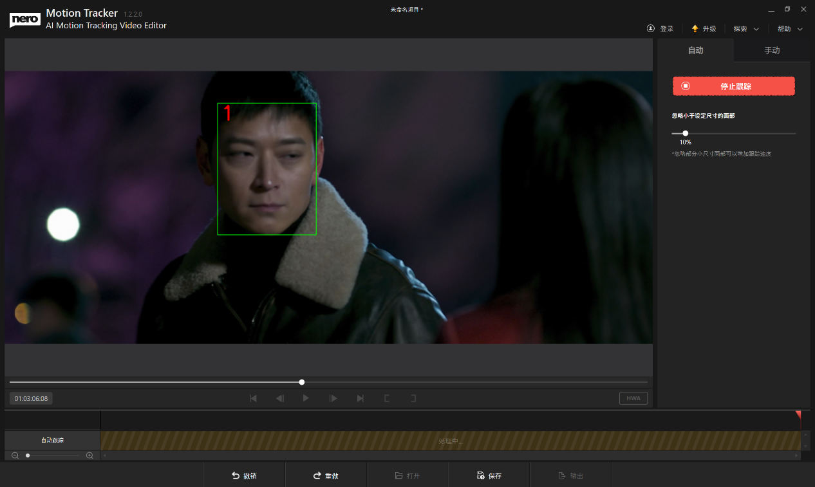Screen dimensions: 815x487
Task: Click the timeline zoom slider handle
Action: point(28,455)
